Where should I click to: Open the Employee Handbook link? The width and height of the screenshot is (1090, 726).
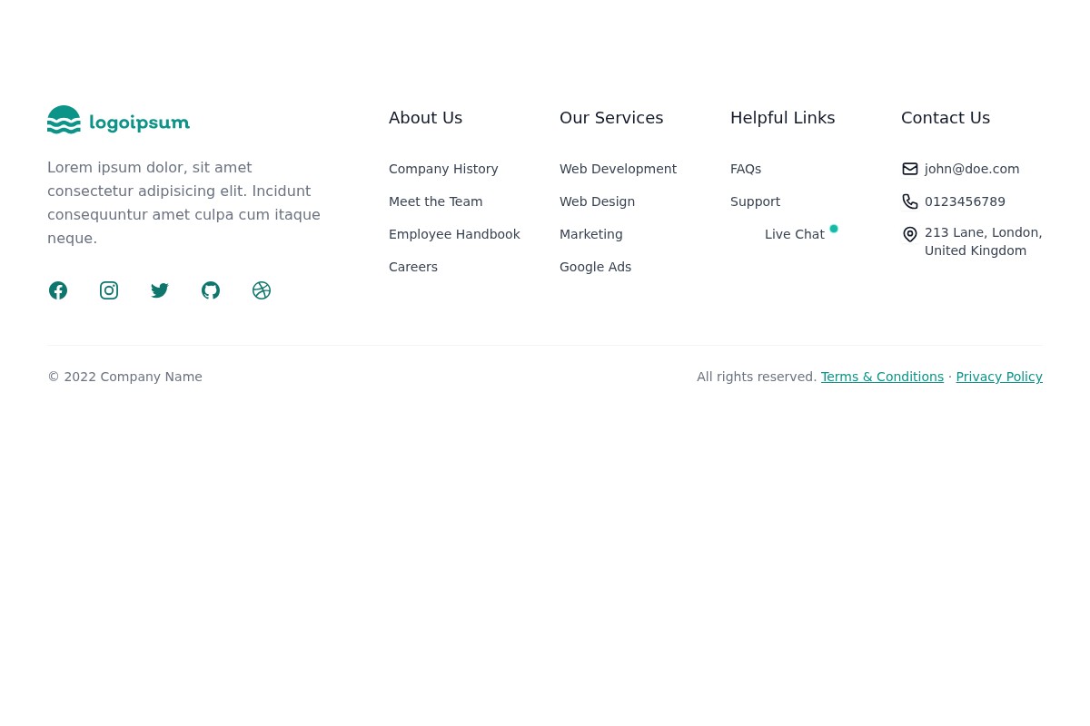(x=454, y=234)
